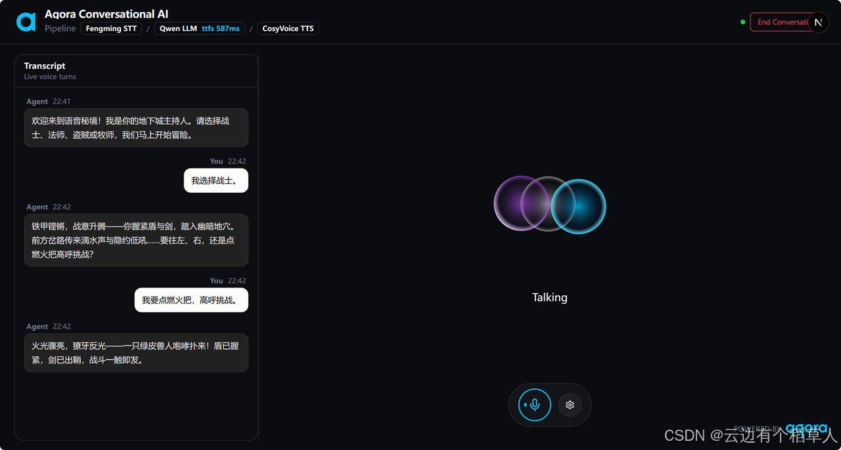Click the You 22:42 label above 我选择战士
Screen dimensions: 841x450
pyautogui.click(x=228, y=161)
